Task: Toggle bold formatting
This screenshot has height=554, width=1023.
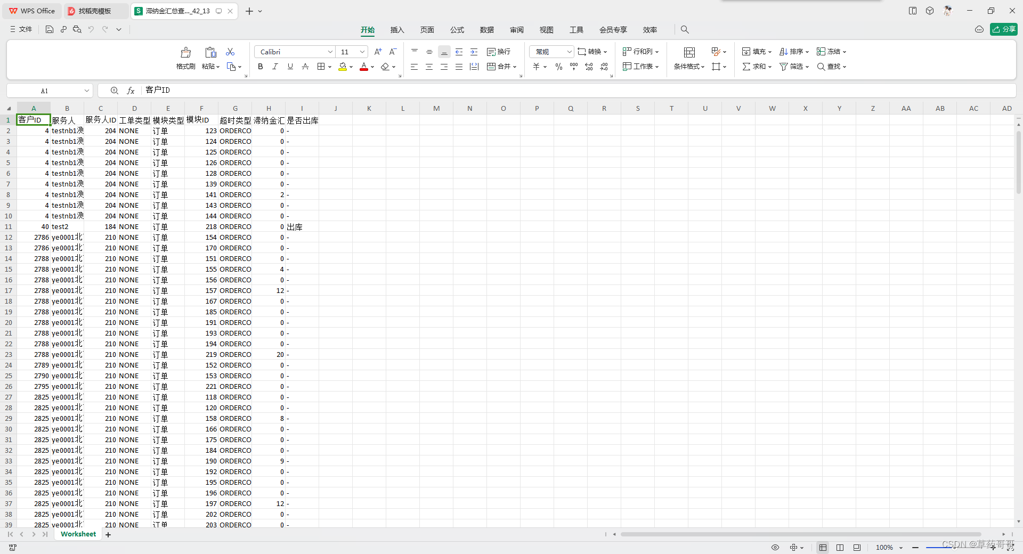Action: [260, 66]
